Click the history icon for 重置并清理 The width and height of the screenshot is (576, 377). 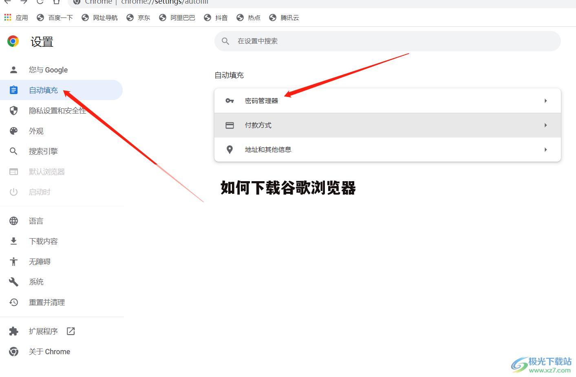point(13,302)
